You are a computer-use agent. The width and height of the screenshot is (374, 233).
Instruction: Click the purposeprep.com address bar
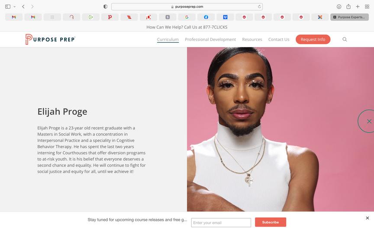click(187, 6)
